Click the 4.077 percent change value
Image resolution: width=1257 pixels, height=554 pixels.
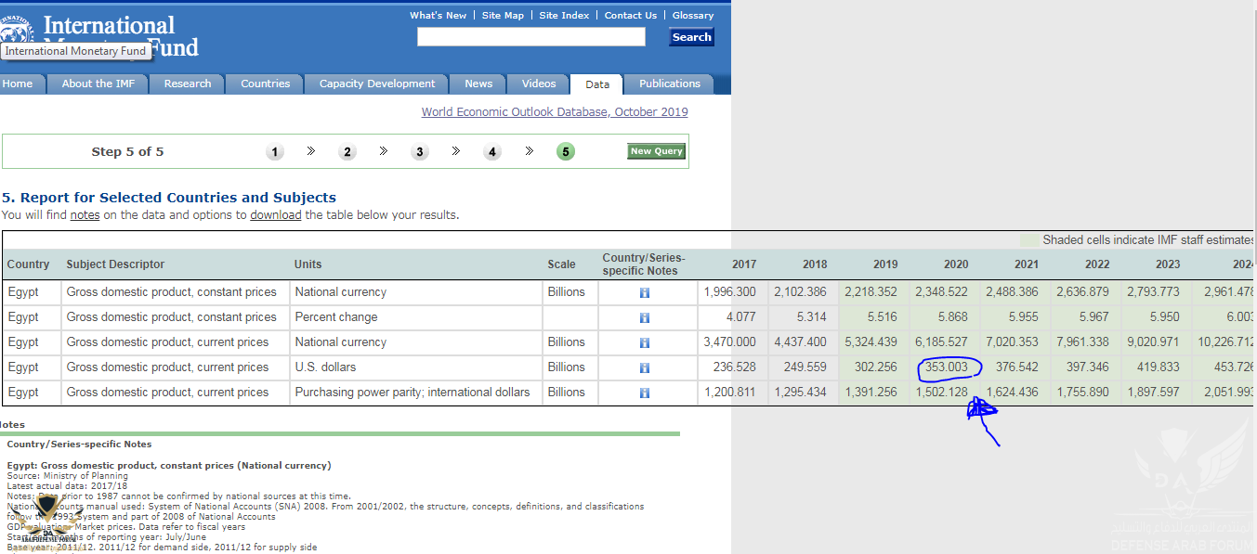(x=740, y=317)
